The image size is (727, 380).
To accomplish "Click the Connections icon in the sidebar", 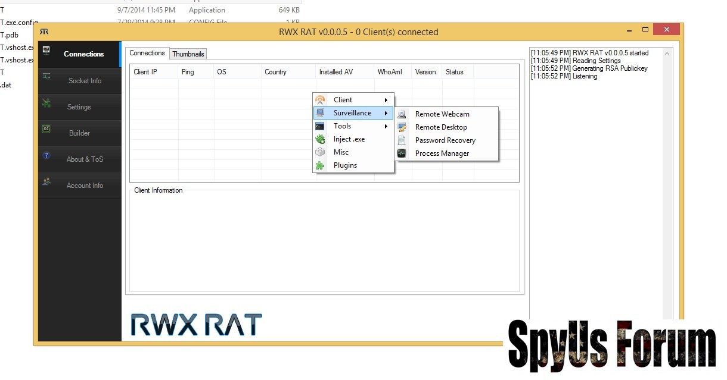I will pyautogui.click(x=46, y=51).
